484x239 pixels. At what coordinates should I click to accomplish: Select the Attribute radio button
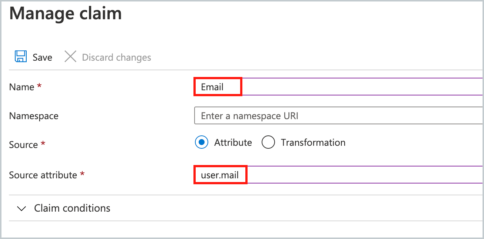(x=201, y=142)
